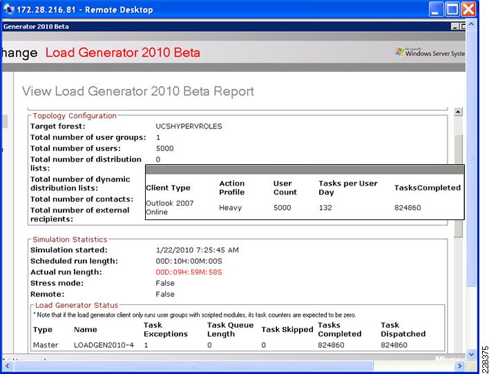Screen dimensions: 489x374
Task: Click the Master type cell
Action: click(x=46, y=345)
